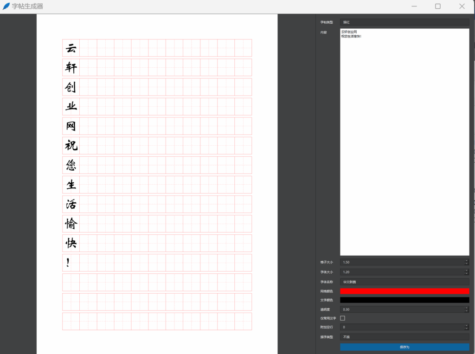
Task: Decrease 字体大小 using the down arrow
Action: [466, 274]
